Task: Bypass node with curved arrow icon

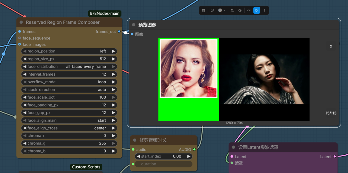Action: tap(249, 10)
